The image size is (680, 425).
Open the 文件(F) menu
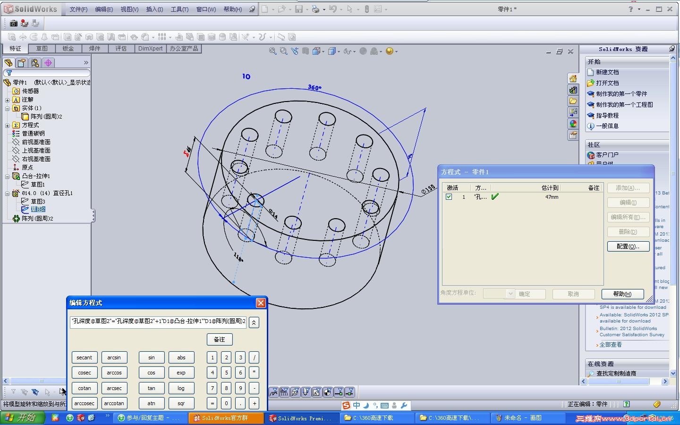click(78, 9)
